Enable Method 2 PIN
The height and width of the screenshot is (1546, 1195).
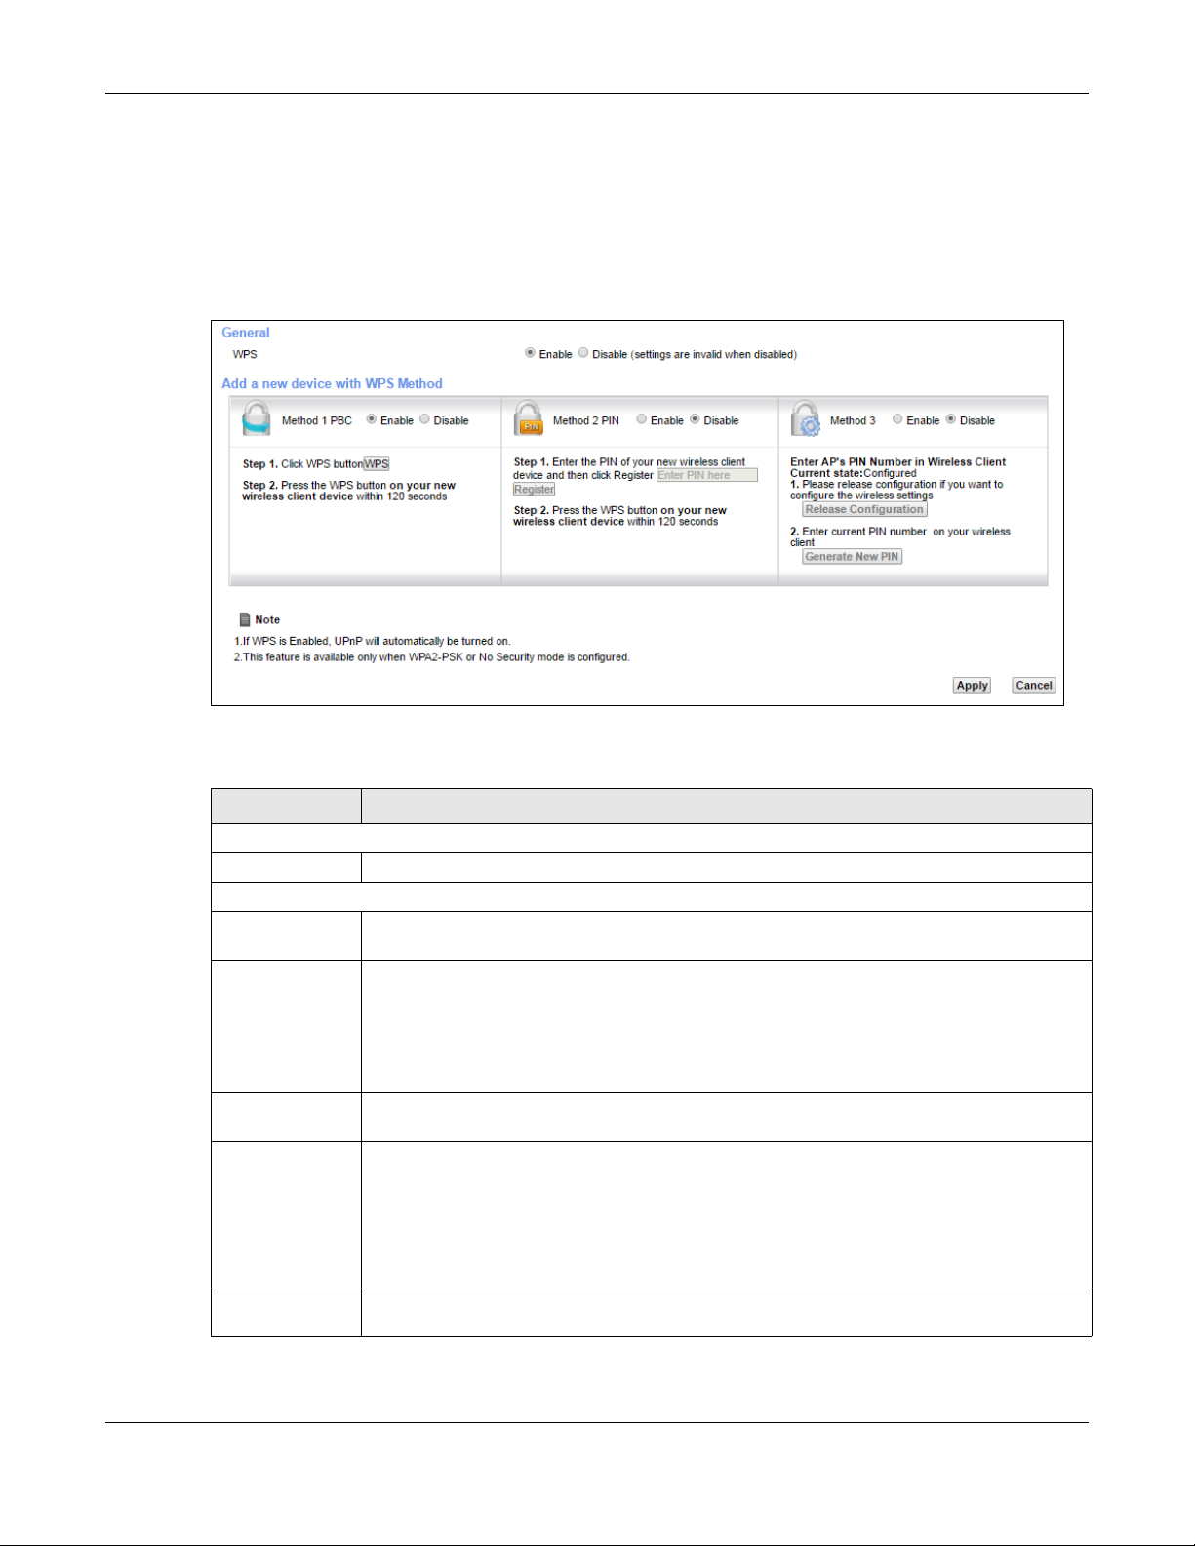[642, 419]
